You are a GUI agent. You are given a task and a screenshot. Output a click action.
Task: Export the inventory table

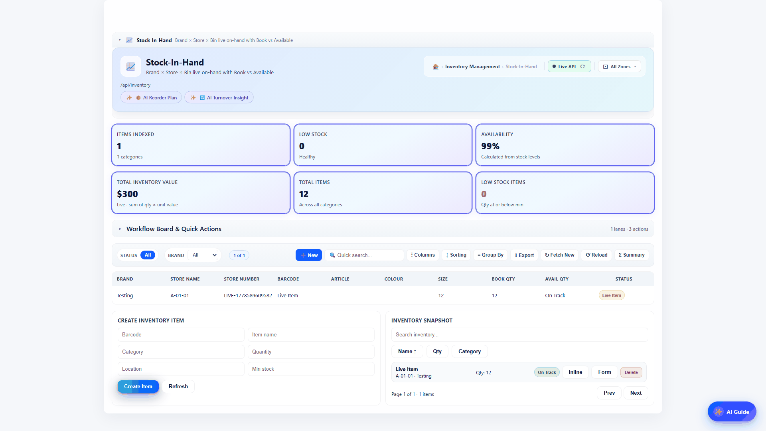(524, 255)
